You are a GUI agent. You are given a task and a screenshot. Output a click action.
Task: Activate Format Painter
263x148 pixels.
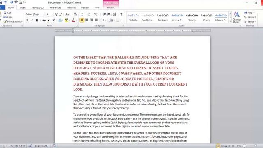point(13,21)
